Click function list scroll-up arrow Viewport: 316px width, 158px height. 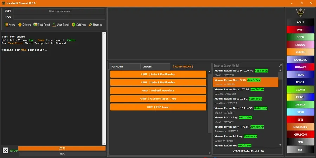[210, 72]
